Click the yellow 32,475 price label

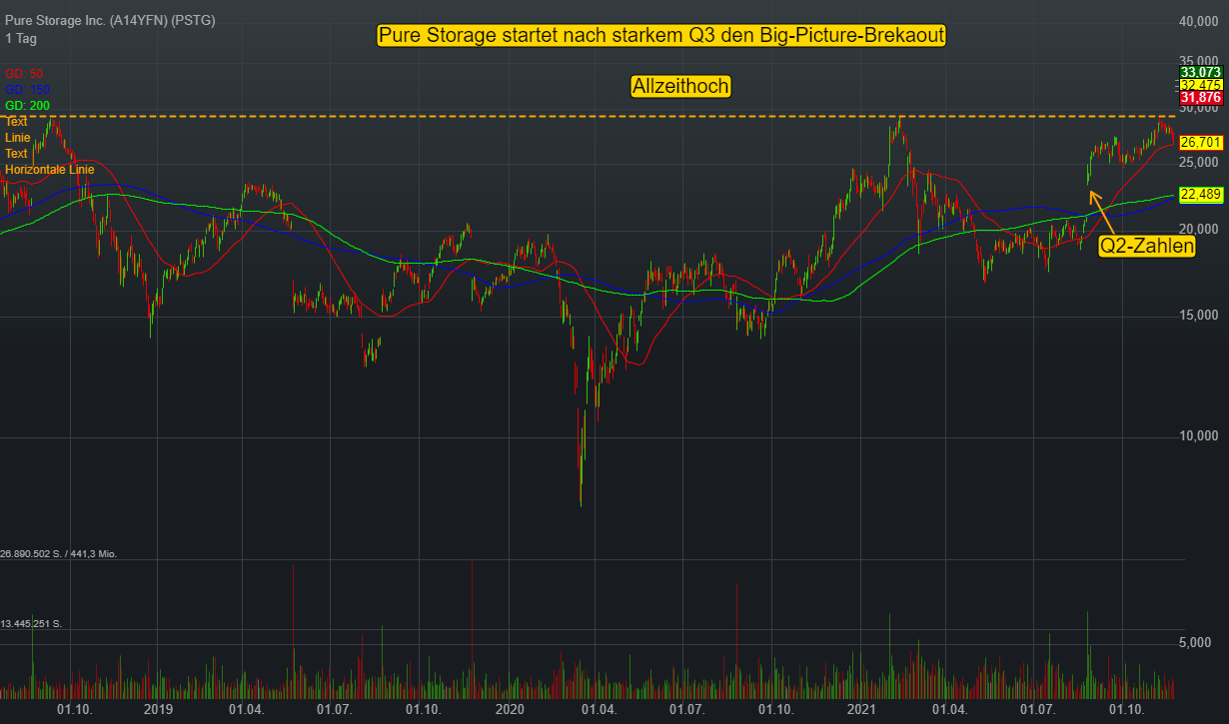pos(1201,85)
